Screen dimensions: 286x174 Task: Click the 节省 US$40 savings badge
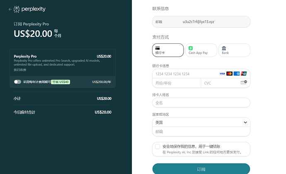pyautogui.click(x=61, y=82)
